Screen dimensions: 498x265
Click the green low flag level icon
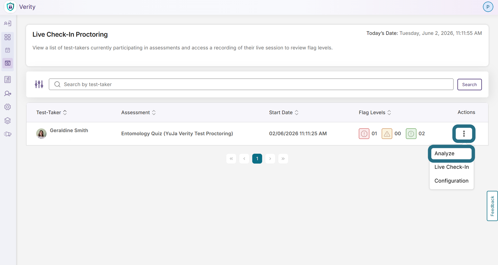click(x=411, y=134)
